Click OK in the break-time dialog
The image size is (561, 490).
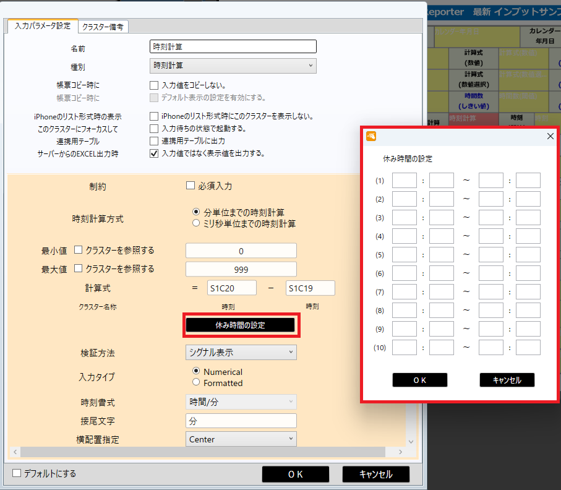coord(419,380)
